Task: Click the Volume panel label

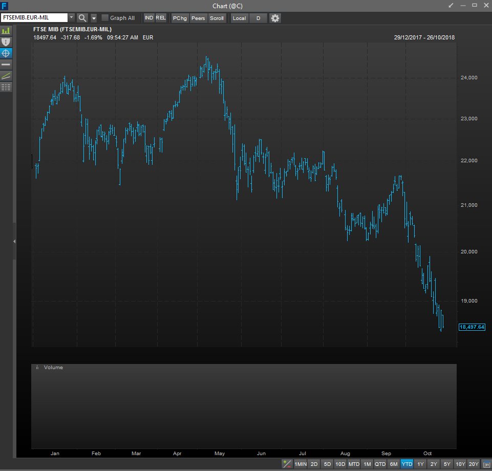Action: pos(53,368)
